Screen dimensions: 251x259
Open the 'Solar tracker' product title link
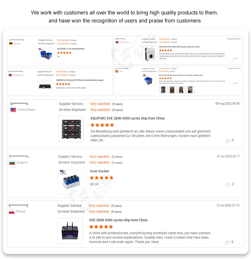click(99, 171)
